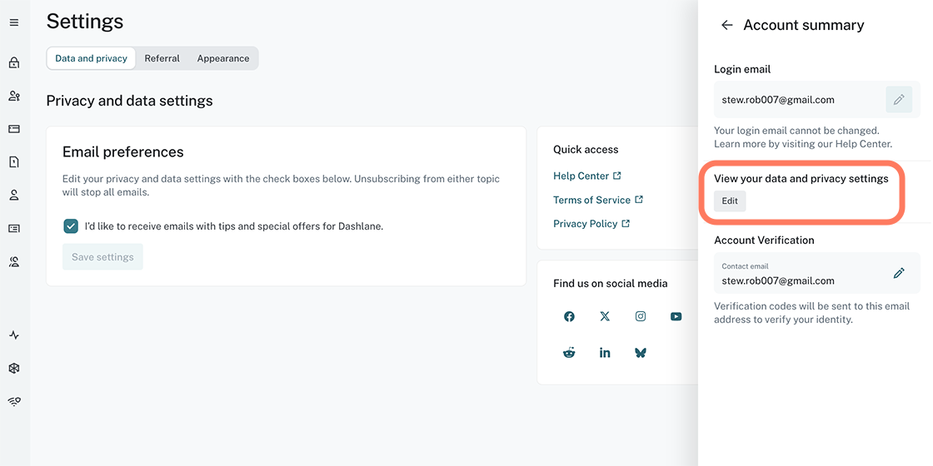This screenshot has width=933, height=466.
Task: Click Edit under data and privacy settings
Action: (x=730, y=201)
